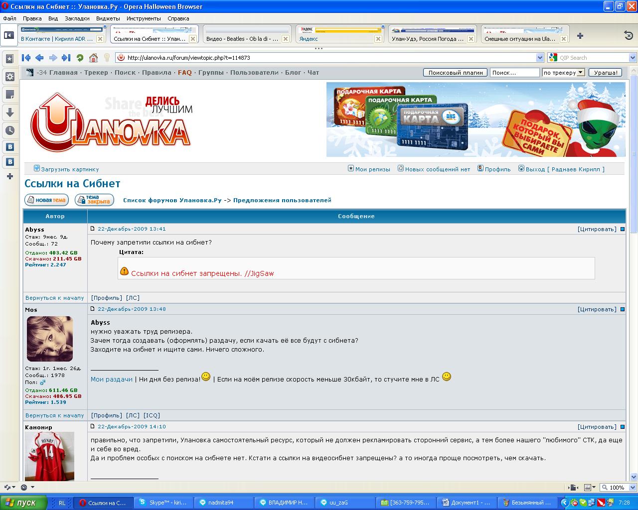Open the zoom 100% dropdown in status bar
638x510 pixels.
click(x=632, y=488)
